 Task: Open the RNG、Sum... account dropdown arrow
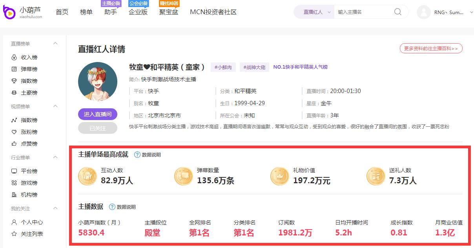(x=471, y=12)
